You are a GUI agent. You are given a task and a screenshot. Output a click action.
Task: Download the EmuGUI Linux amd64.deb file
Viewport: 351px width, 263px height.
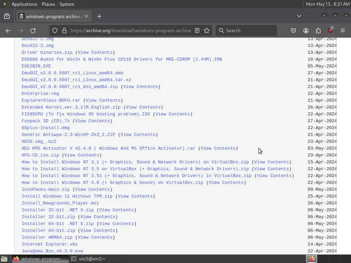72,73
